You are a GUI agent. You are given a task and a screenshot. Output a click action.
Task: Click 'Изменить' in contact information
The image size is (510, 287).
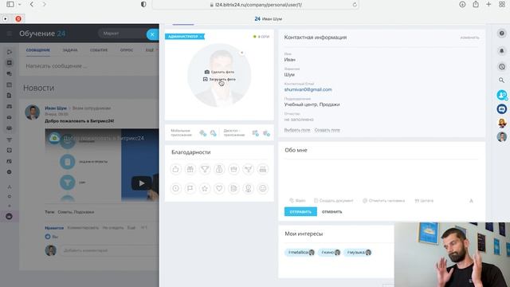pos(469,37)
